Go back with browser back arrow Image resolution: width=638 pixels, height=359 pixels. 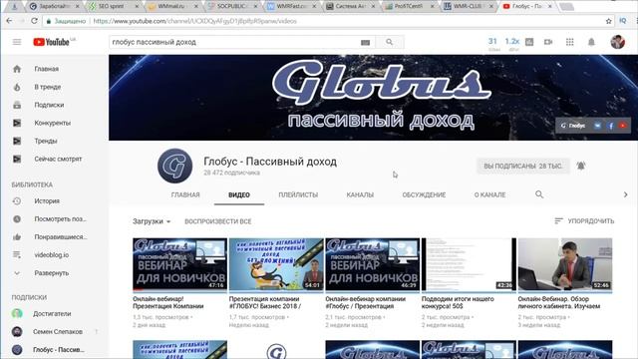[9, 21]
